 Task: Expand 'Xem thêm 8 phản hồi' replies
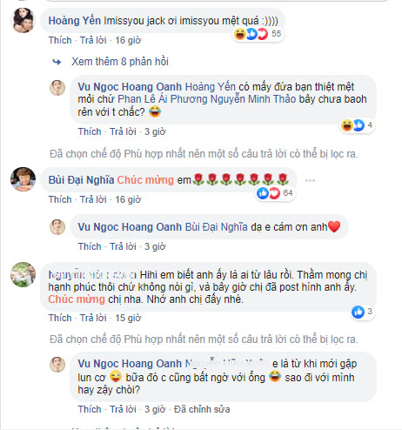120,62
